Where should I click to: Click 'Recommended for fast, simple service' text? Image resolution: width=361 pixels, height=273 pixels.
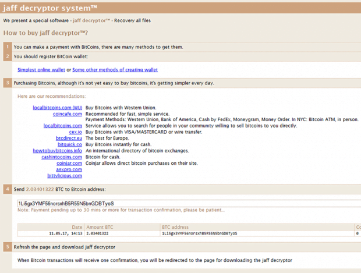pos(128,114)
